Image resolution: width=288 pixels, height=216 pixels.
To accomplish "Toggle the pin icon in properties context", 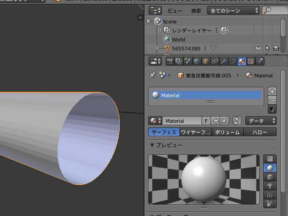I will 153,75.
